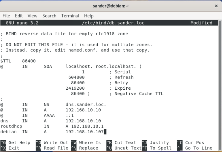Click the ^O Write Out shortcut
Screen dimensions: 222x152
pyautogui.click(x=52, y=143)
